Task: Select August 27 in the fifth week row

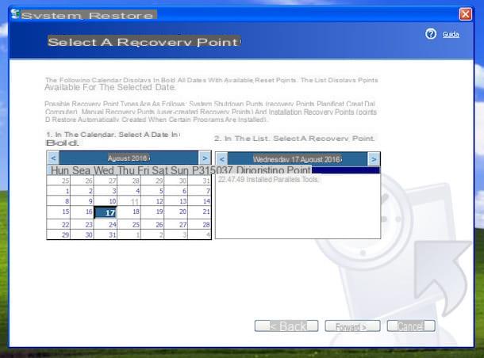Action: pos(176,224)
